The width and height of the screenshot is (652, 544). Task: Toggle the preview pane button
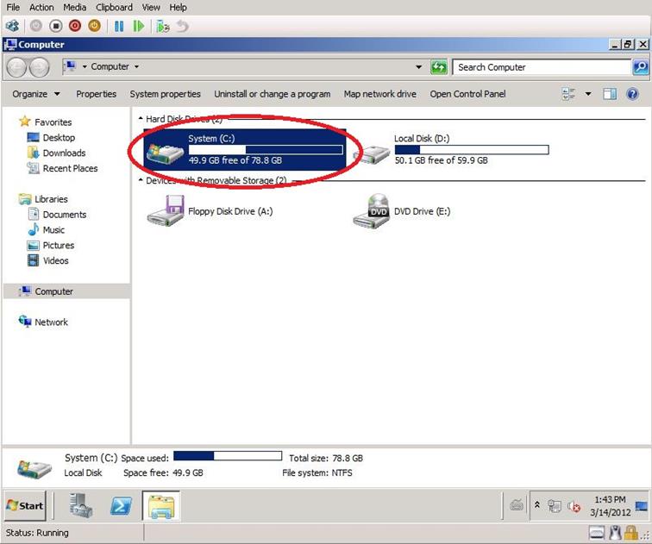point(610,94)
